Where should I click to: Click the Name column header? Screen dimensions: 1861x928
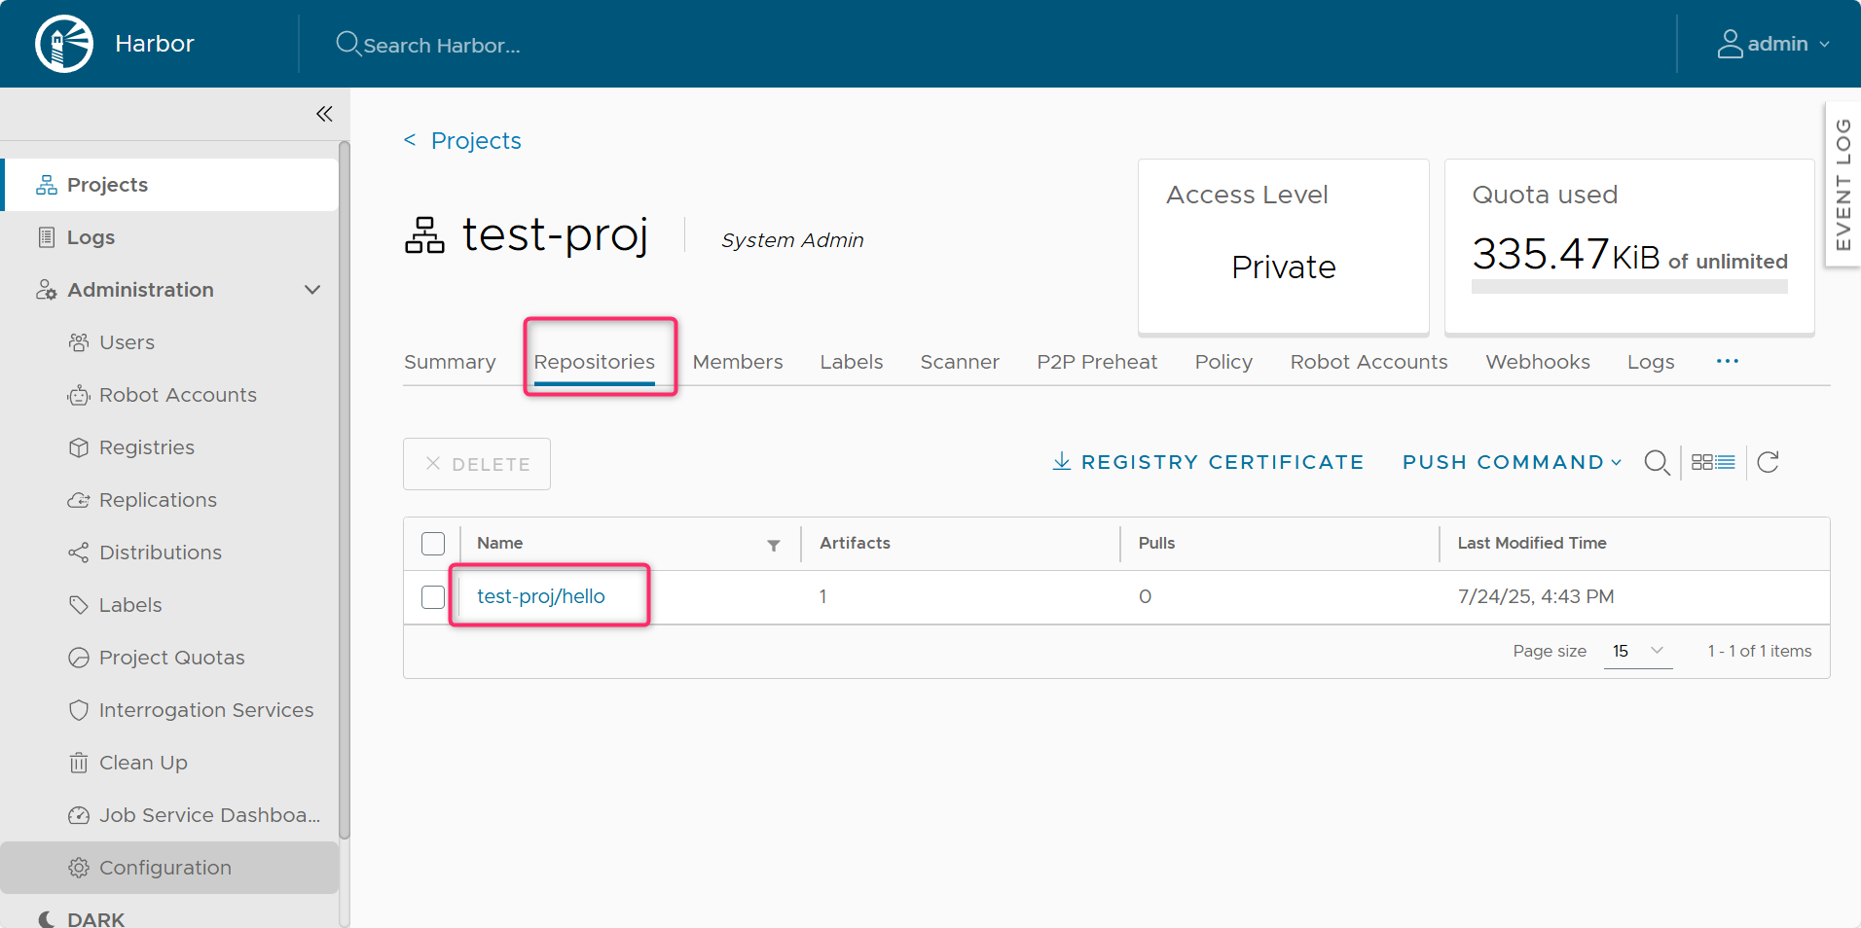point(500,543)
